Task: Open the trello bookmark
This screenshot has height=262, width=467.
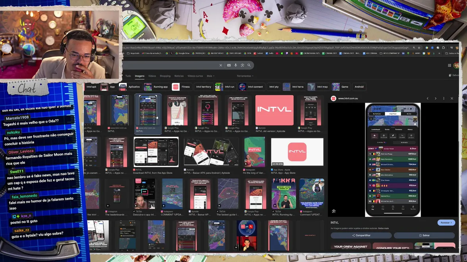Action: (270, 53)
